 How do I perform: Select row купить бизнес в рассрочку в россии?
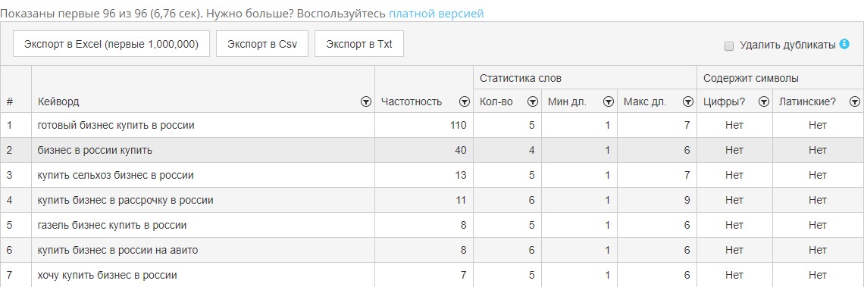pos(432,201)
